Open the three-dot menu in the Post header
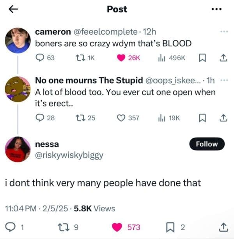This screenshot has width=234, height=239. 221,9
